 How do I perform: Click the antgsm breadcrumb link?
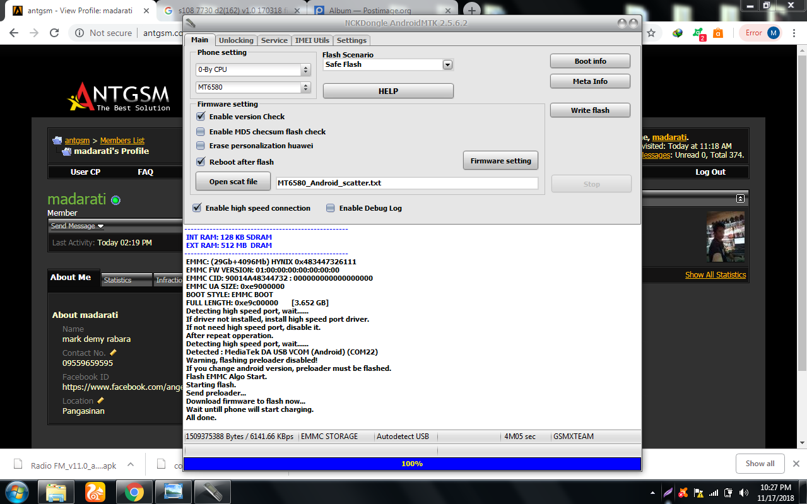click(77, 141)
